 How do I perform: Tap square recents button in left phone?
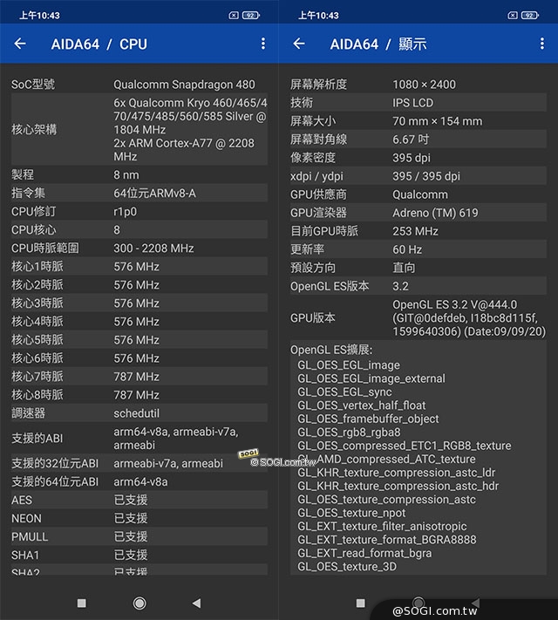[x=81, y=603]
